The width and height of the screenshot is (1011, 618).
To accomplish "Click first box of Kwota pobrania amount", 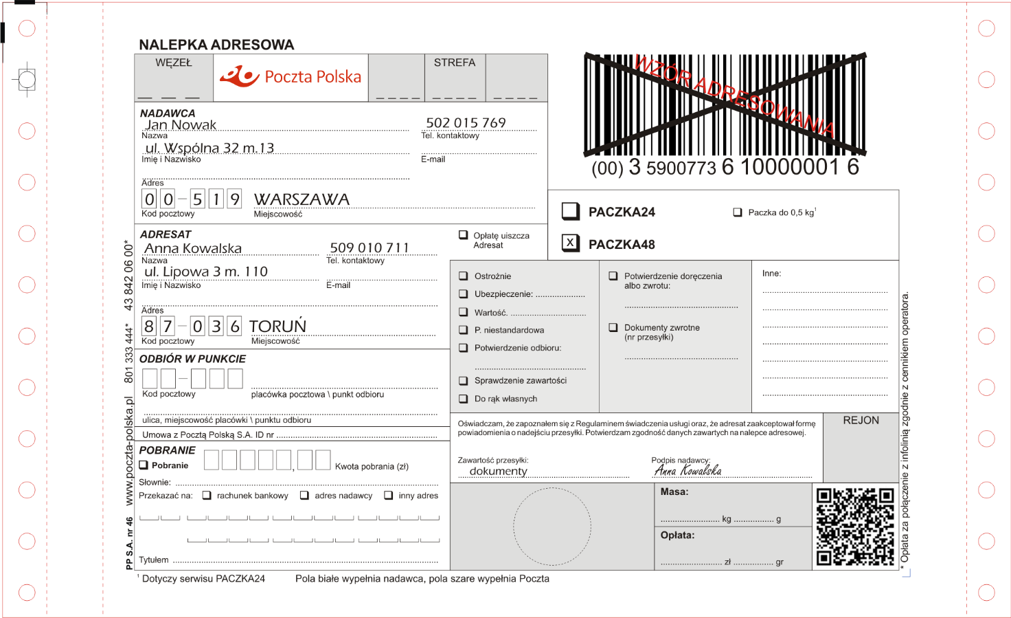I will 212,460.
